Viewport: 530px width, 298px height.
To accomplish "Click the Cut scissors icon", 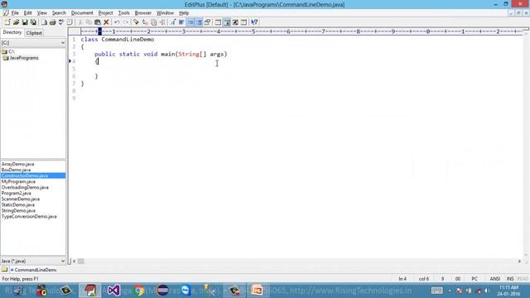I will (80, 22).
